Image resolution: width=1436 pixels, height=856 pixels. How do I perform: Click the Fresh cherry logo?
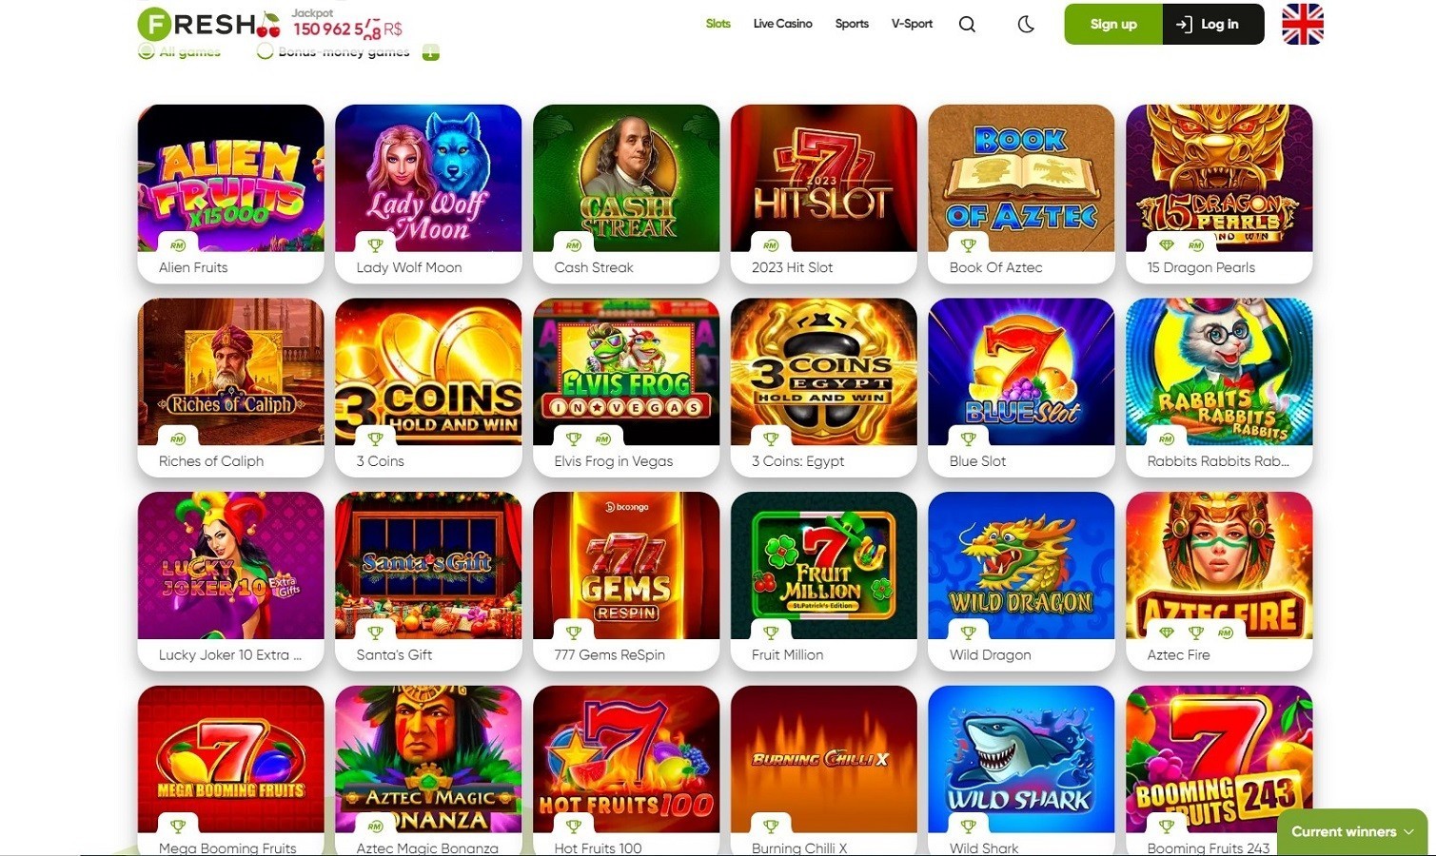pyautogui.click(x=209, y=24)
